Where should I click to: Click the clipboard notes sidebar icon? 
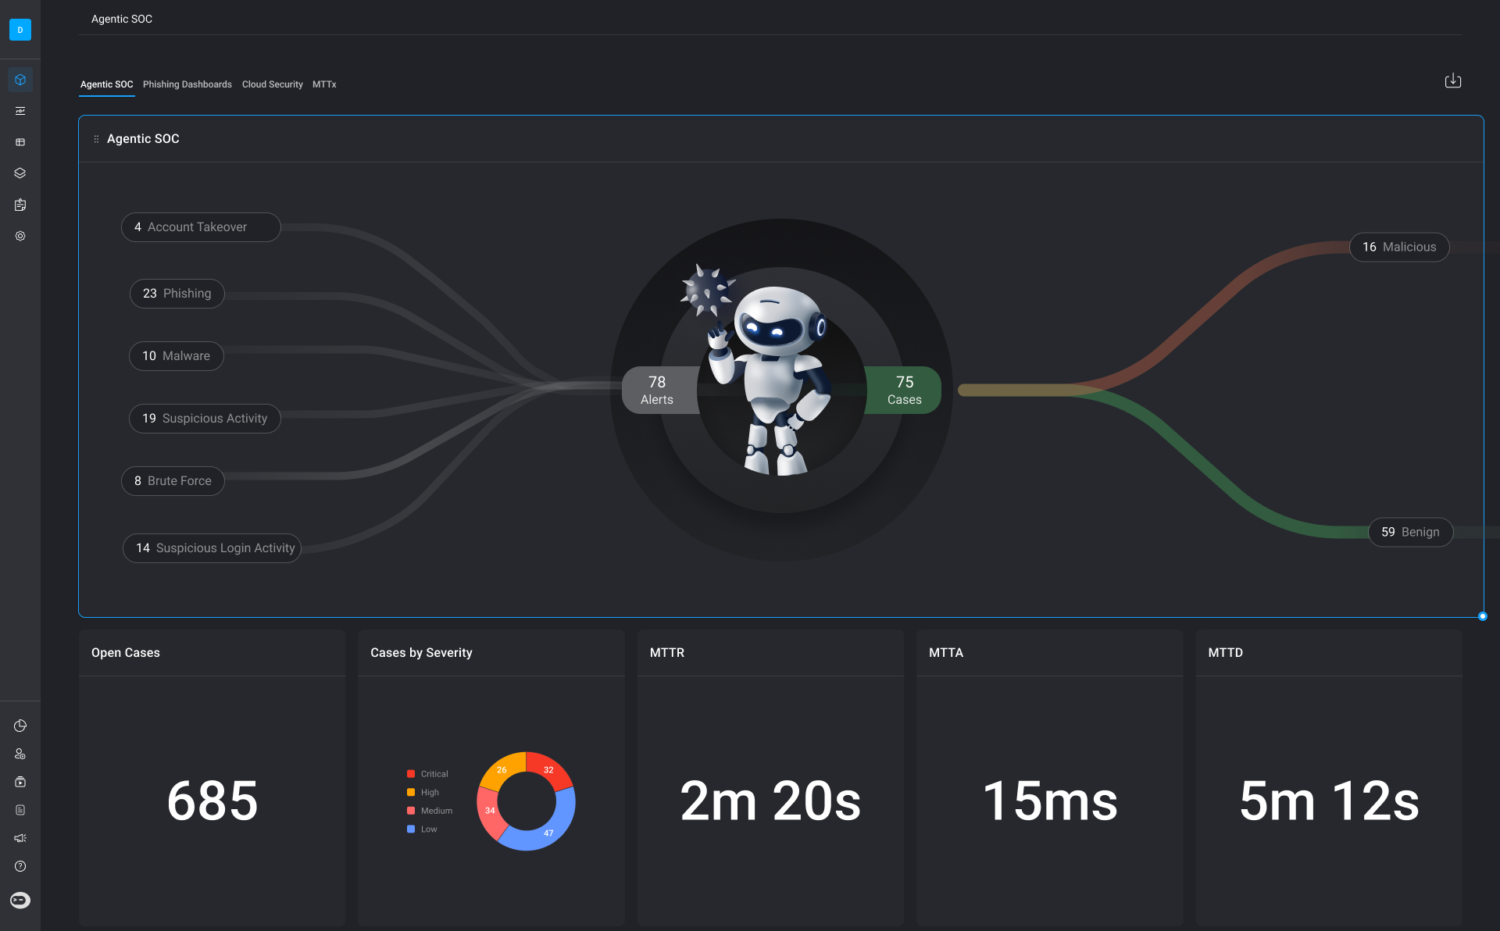(x=20, y=205)
